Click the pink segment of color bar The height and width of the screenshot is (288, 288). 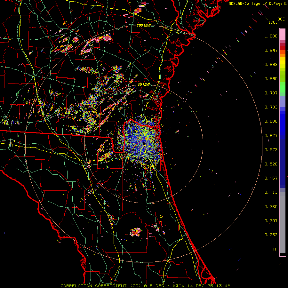[x=283, y=34]
